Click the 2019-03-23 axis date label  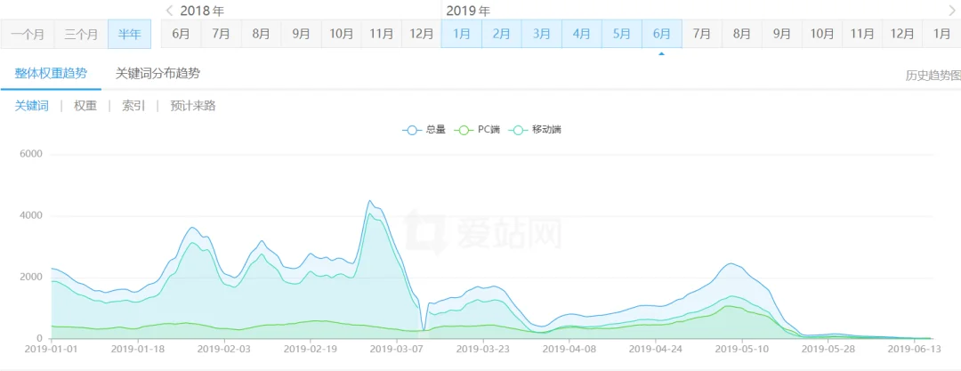point(483,350)
